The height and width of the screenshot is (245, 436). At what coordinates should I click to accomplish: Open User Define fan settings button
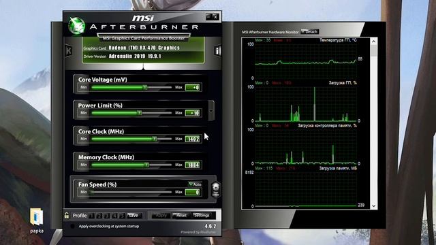click(x=215, y=189)
